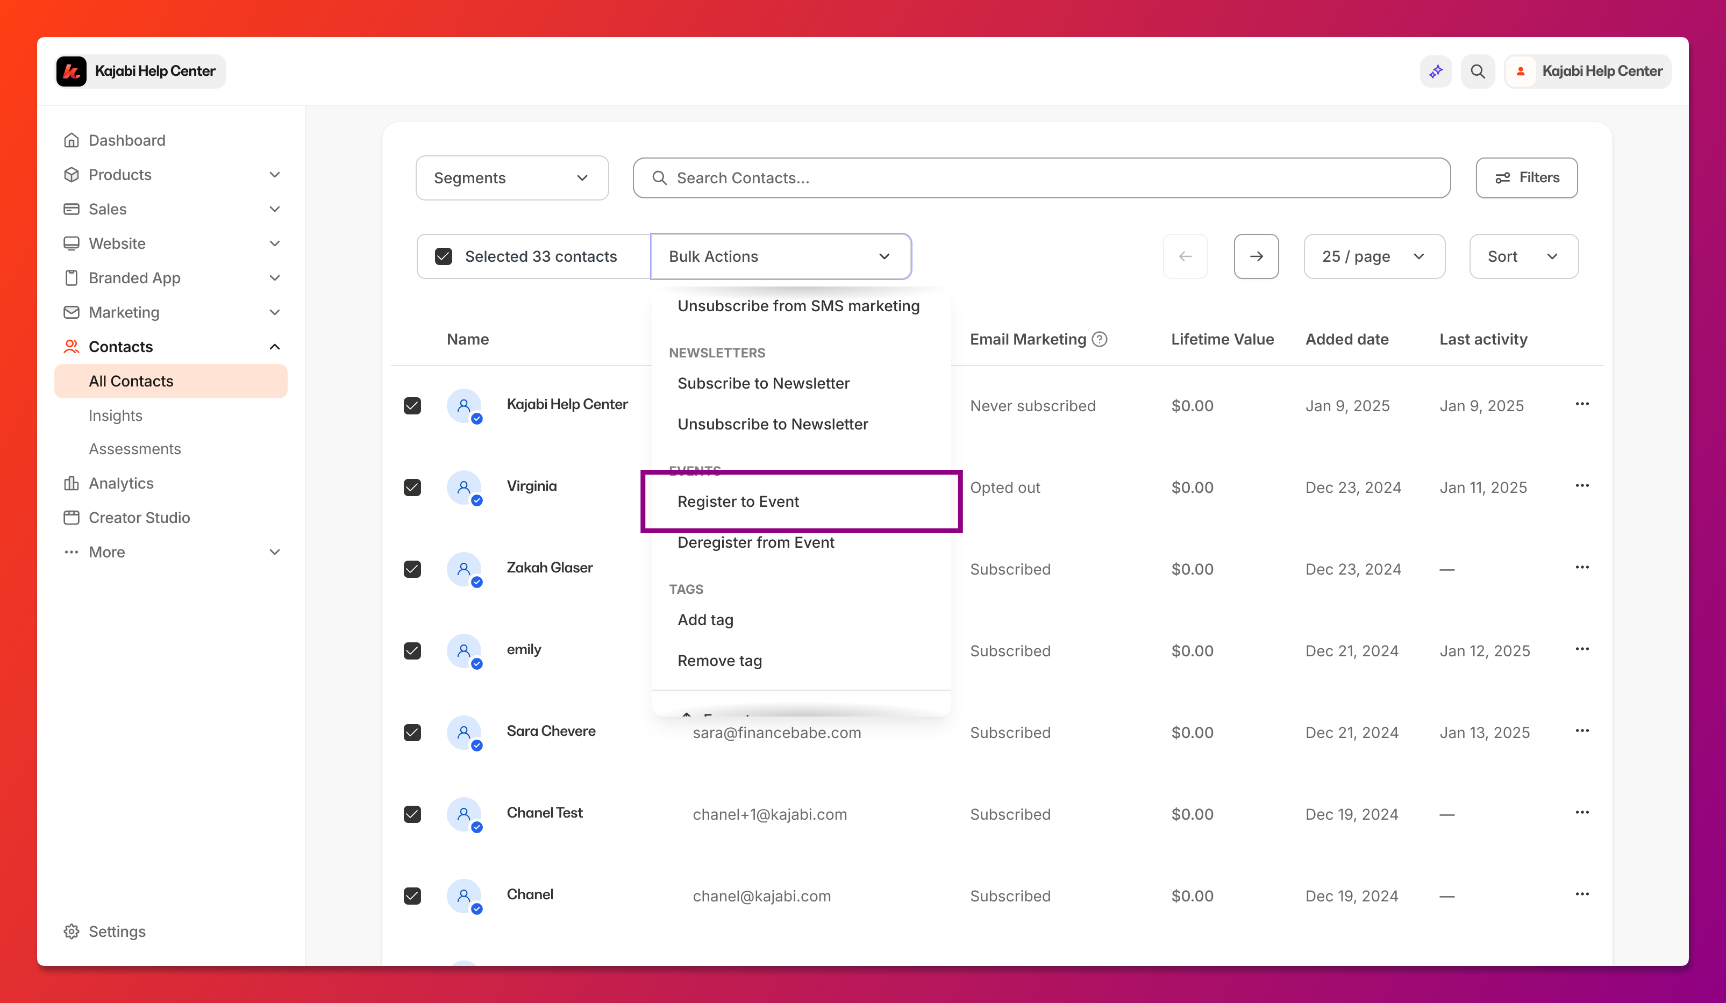Click the Analytics chart icon
1726x1003 pixels.
pos(71,483)
